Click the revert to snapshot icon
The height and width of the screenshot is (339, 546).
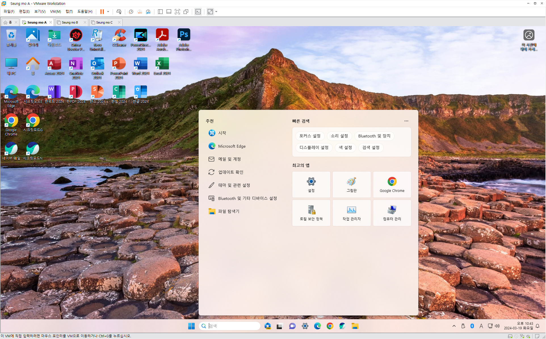[x=140, y=12]
